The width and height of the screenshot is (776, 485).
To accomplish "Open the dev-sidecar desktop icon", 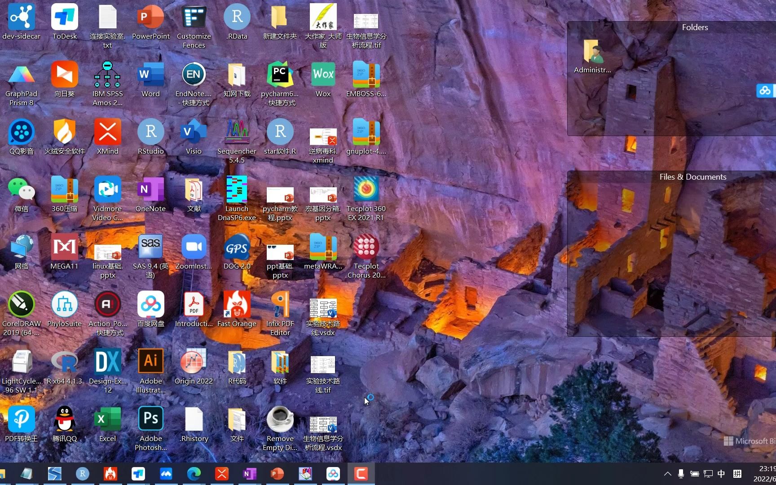I will tap(22, 22).
